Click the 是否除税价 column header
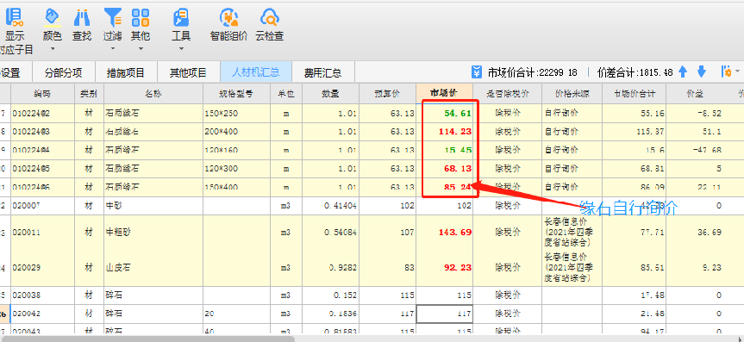Image resolution: width=744 pixels, height=342 pixels. pos(507,94)
